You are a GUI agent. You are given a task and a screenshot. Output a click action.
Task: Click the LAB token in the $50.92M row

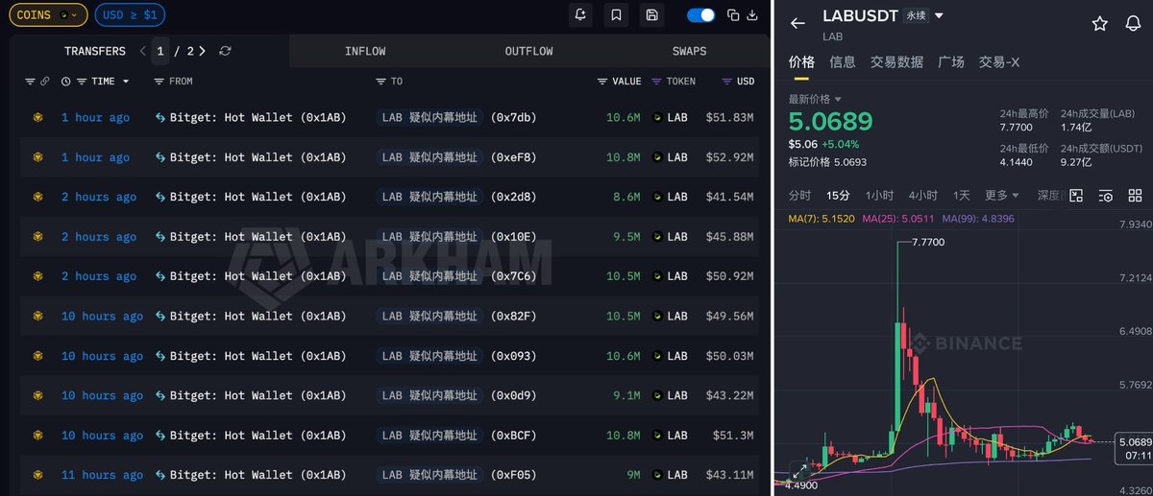(x=671, y=276)
